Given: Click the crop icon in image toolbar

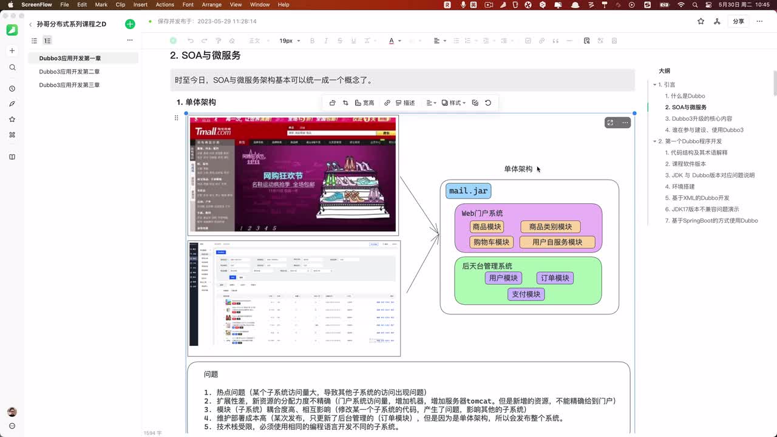Looking at the screenshot, I should coord(345,103).
